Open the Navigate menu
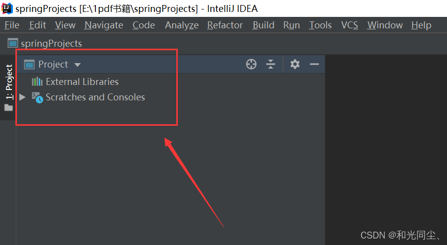The height and width of the screenshot is (245, 447). [104, 25]
